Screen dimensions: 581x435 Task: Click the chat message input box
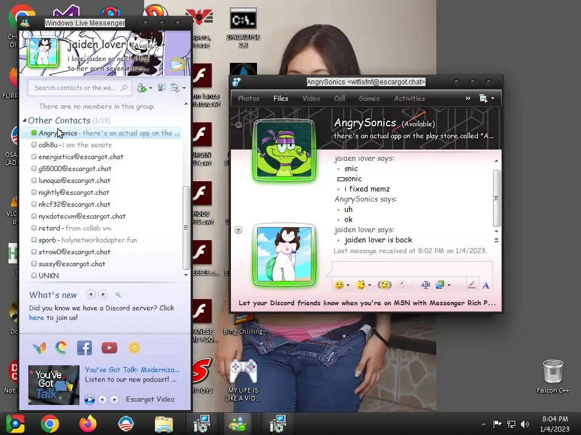point(412,269)
